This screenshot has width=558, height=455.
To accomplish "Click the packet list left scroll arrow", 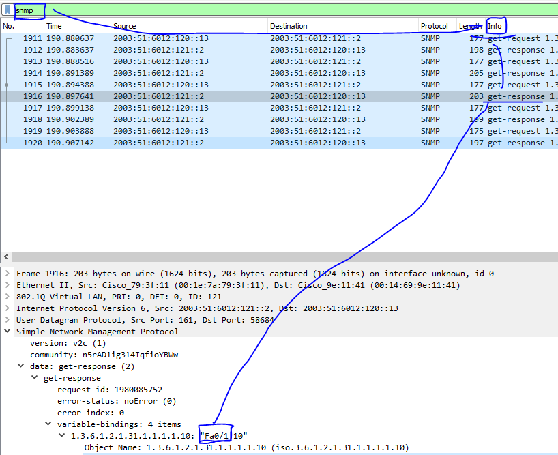I will coord(6,256).
